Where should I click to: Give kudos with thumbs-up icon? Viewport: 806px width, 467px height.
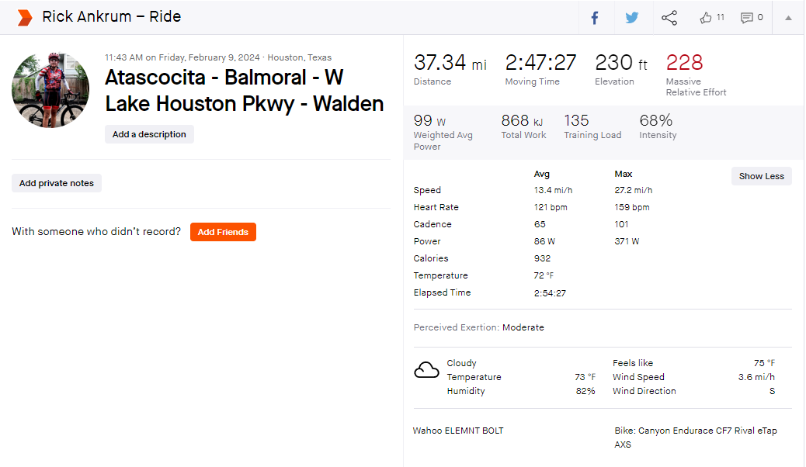point(705,18)
